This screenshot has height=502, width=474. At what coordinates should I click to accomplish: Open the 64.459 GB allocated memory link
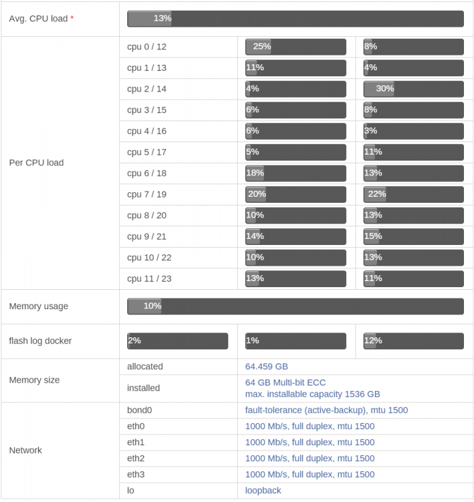[266, 366]
